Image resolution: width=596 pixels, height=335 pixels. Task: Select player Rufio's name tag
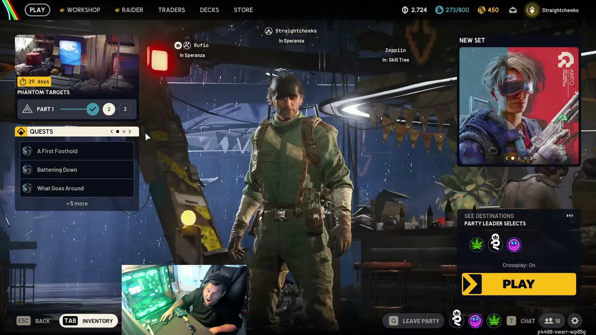click(x=201, y=45)
